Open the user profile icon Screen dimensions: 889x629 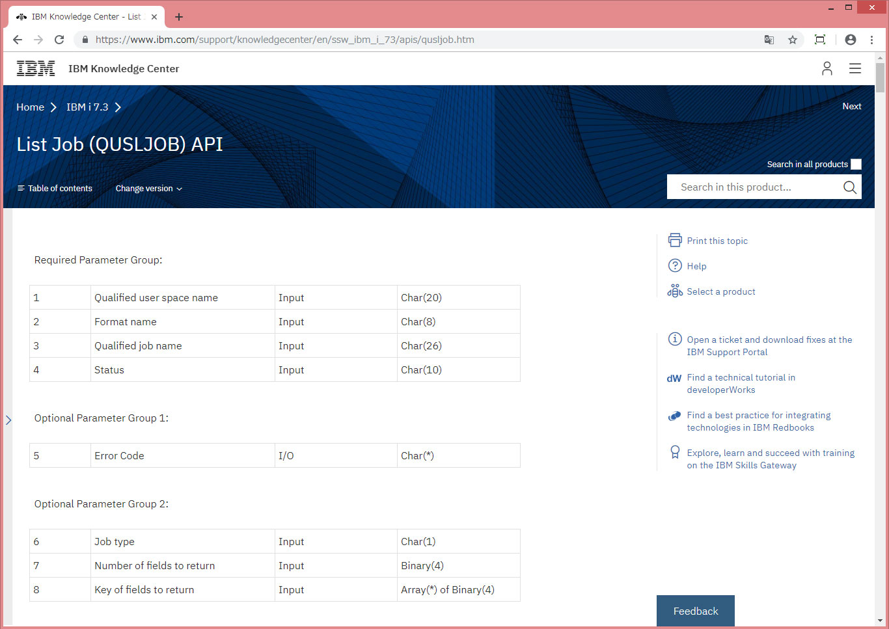827,69
